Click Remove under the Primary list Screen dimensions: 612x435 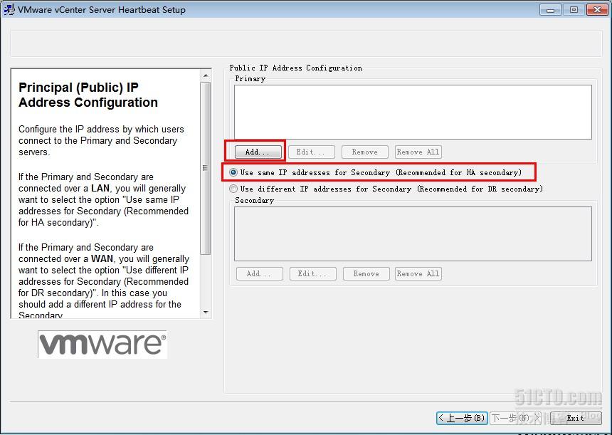365,152
